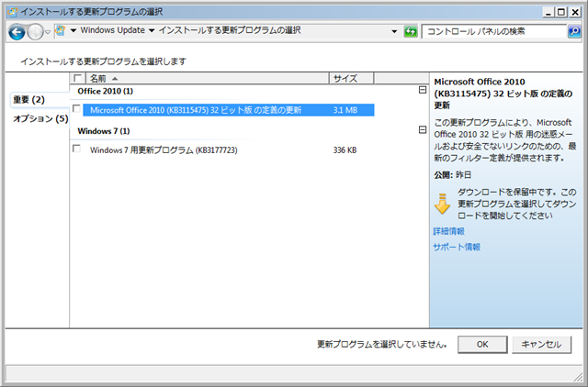The width and height of the screenshot is (588, 387).
Task: Click the Office 2010 (1) group header
Action: 106,91
